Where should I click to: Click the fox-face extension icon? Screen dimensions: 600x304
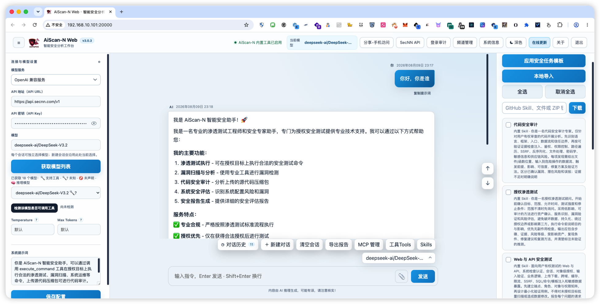pyautogui.click(x=405, y=25)
